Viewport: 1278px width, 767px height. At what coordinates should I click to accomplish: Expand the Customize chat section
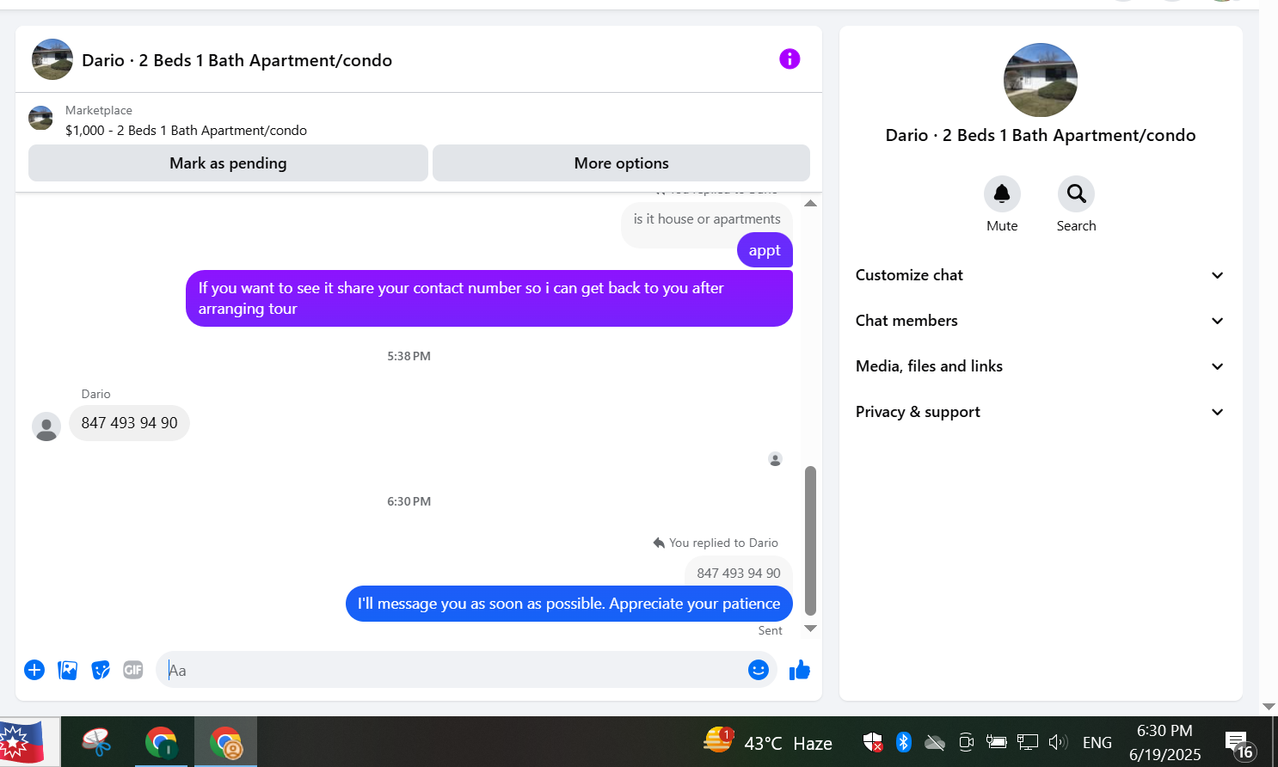1040,275
